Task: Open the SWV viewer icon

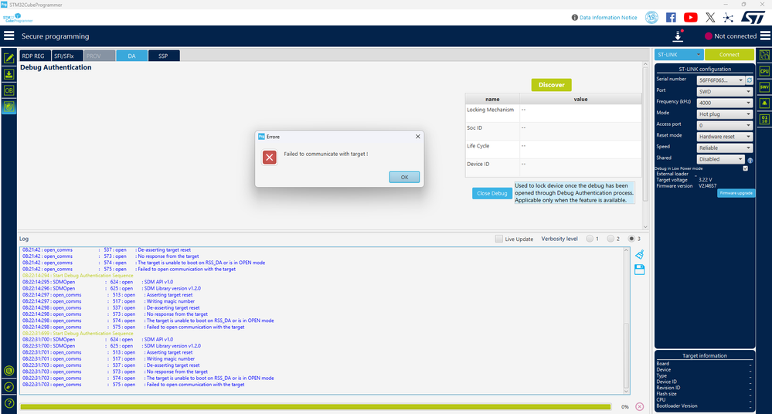Action: 764,87
